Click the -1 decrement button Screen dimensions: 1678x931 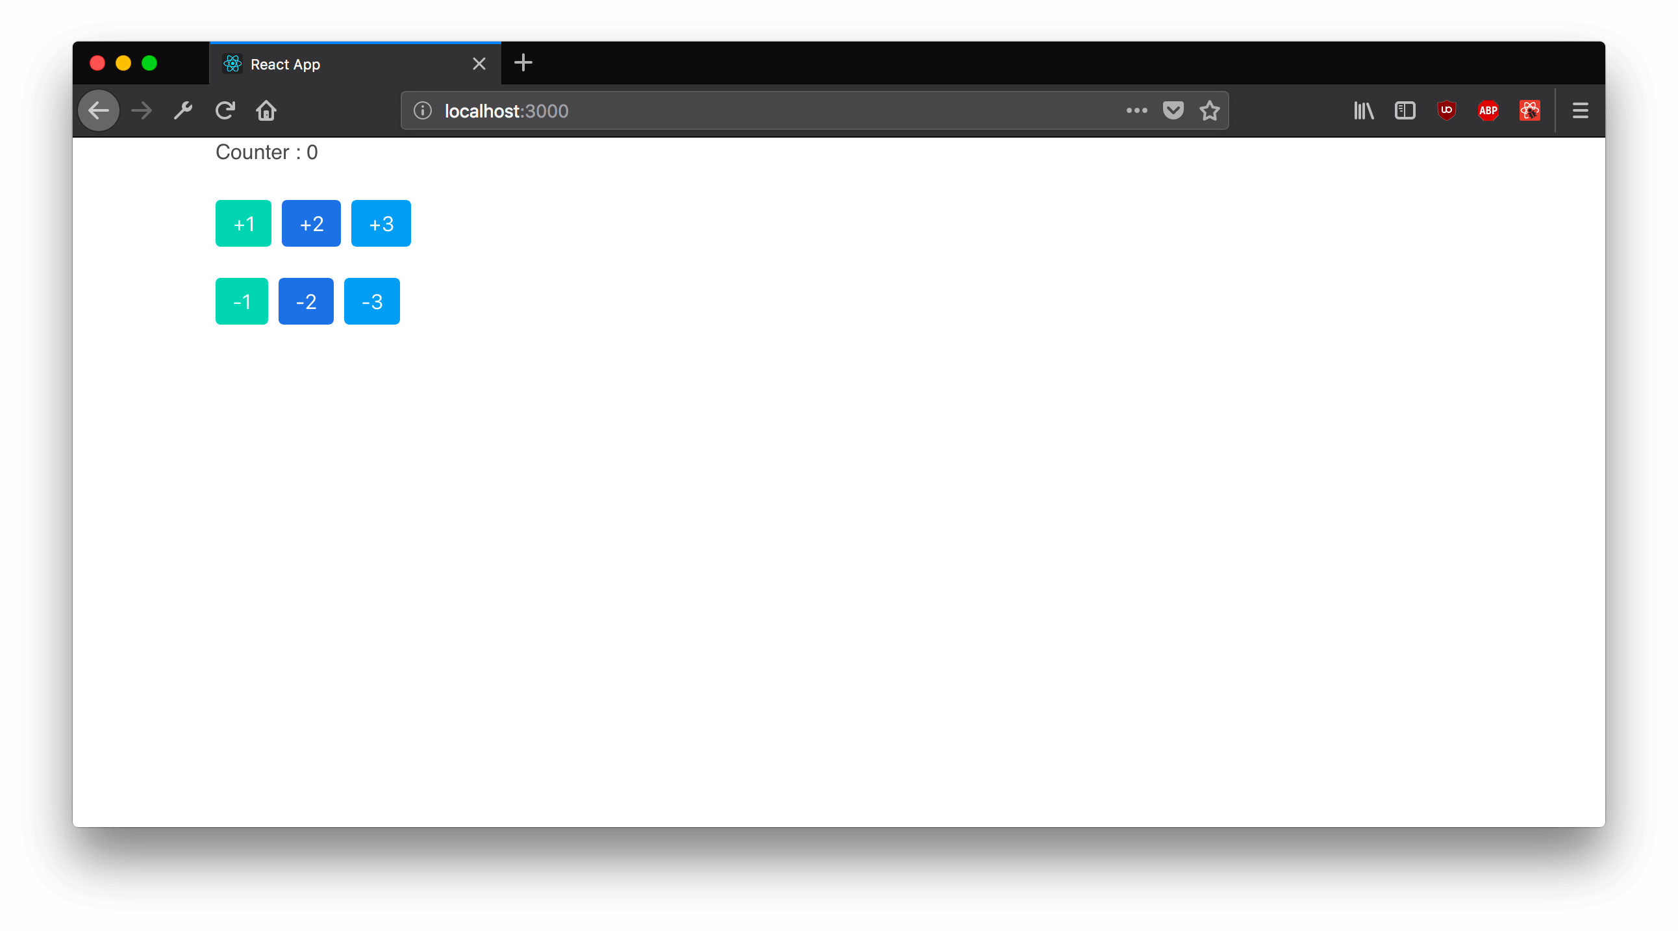[x=241, y=301]
